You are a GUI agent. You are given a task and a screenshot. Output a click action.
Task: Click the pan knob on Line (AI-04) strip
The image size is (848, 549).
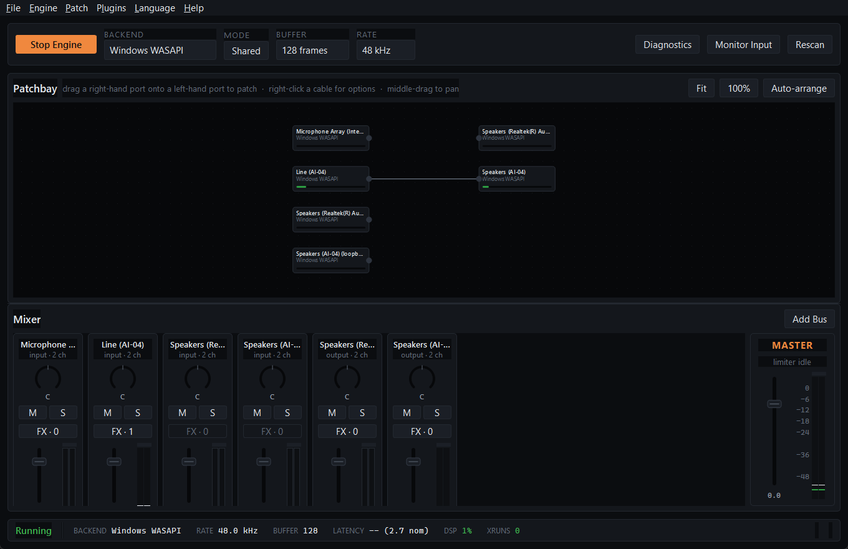point(123,378)
